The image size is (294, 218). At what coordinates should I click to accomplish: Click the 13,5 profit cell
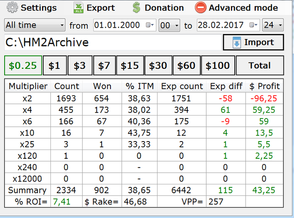[x=264, y=133]
